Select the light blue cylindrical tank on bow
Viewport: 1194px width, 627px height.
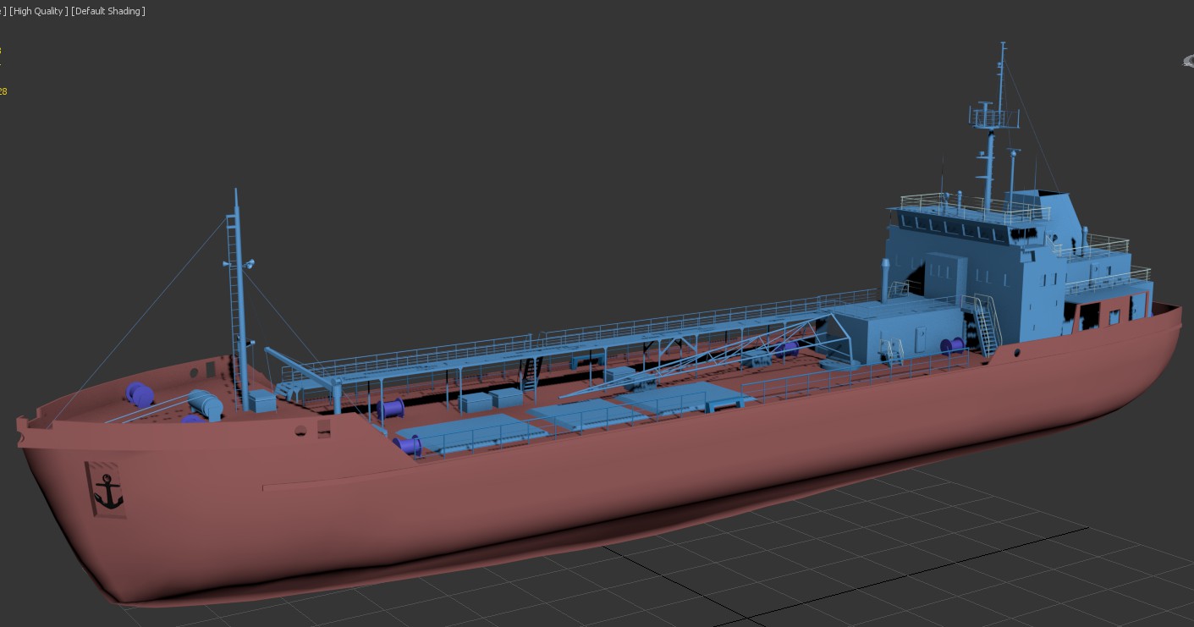[x=206, y=404]
